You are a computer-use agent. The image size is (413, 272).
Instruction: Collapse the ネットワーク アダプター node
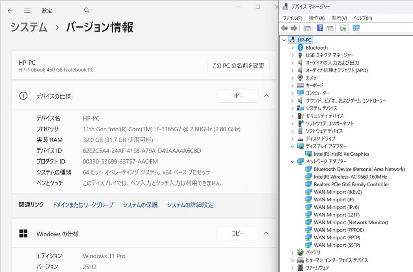point(292,161)
